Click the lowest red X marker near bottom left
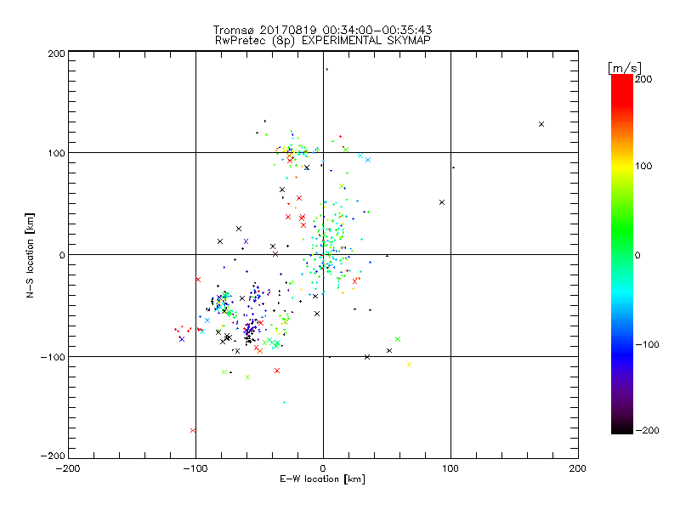This screenshot has height=510, width=680. point(193,431)
